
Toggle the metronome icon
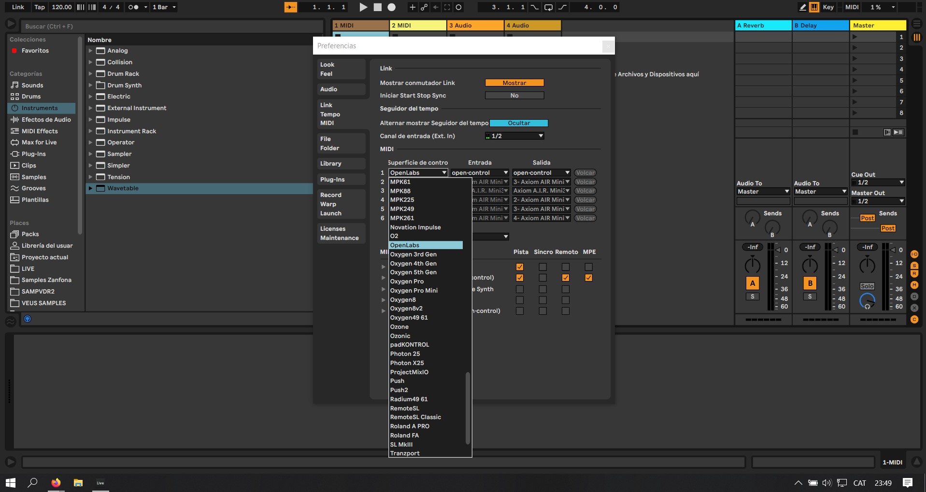[134, 7]
